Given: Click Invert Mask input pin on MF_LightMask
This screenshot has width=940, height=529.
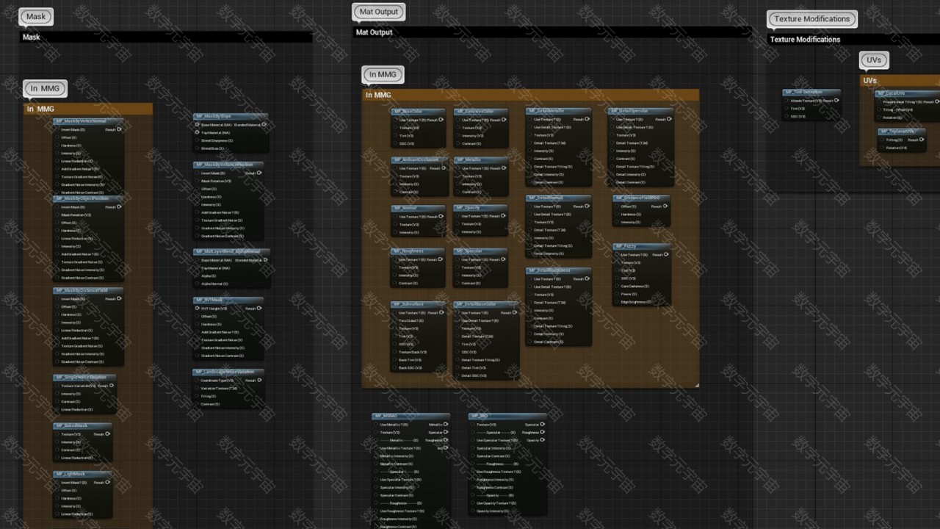Looking at the screenshot, I should [x=57, y=483].
